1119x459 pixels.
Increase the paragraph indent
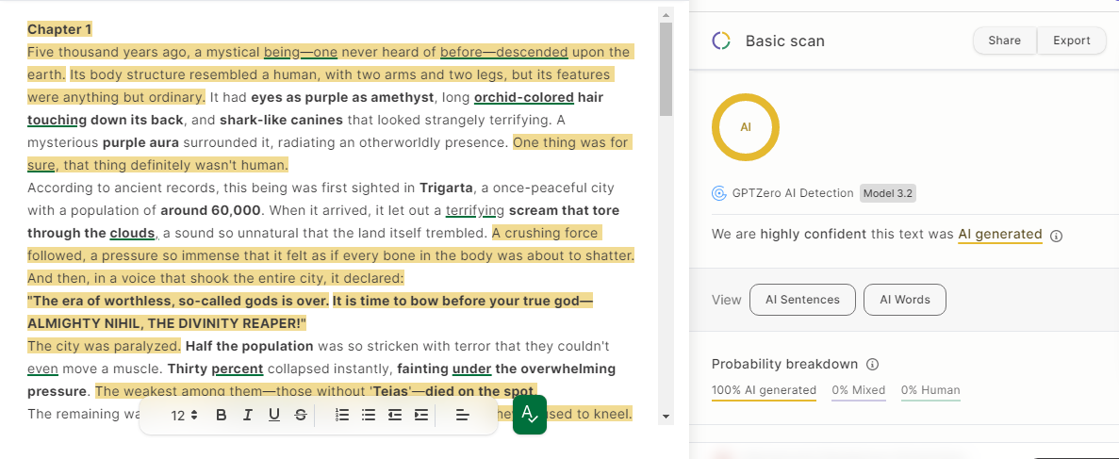[x=420, y=415]
